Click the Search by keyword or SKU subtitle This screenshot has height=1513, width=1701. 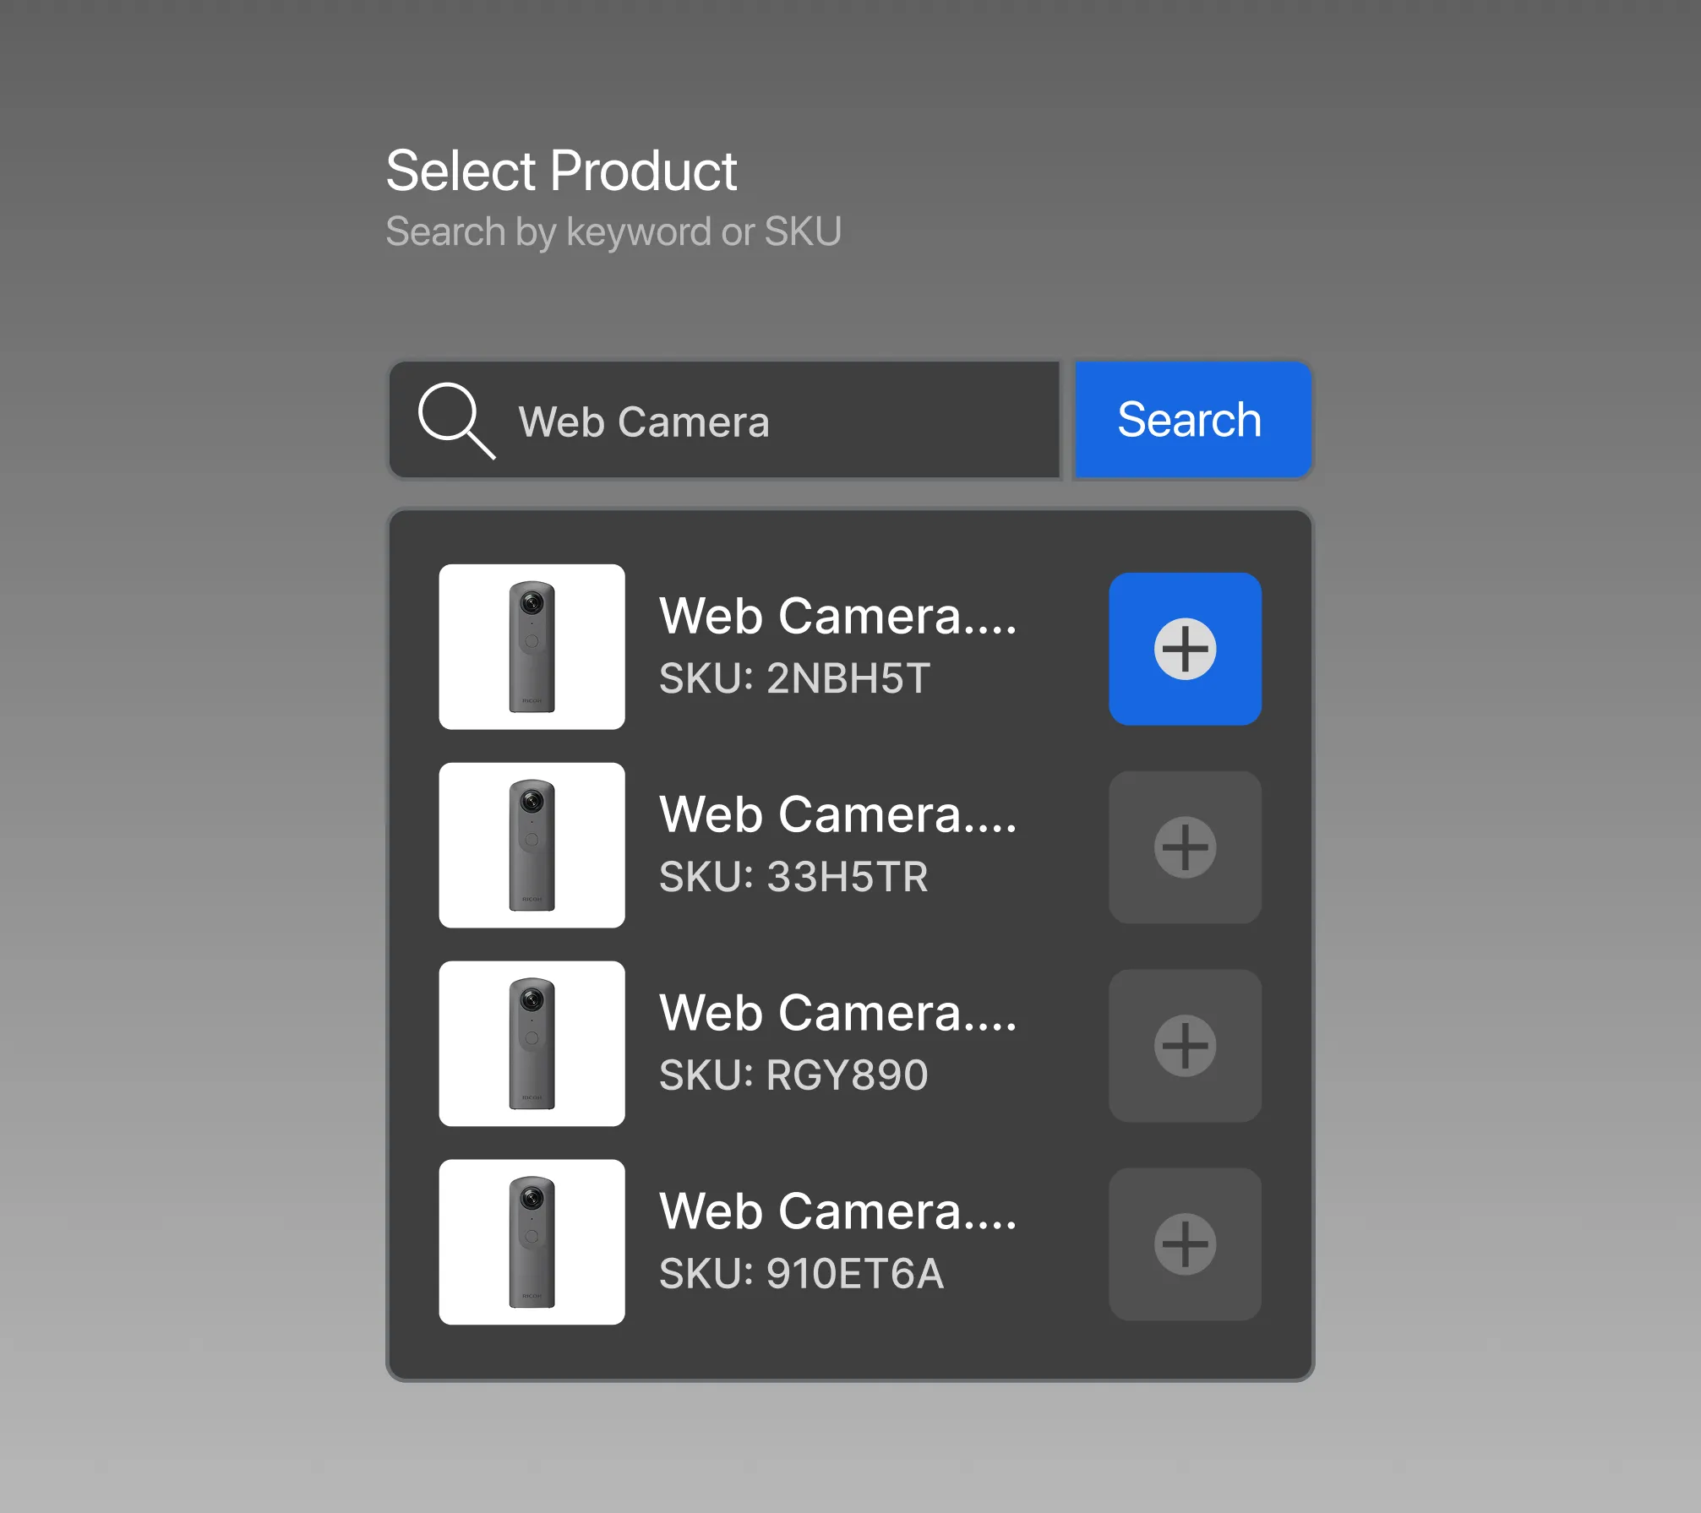pyautogui.click(x=613, y=232)
